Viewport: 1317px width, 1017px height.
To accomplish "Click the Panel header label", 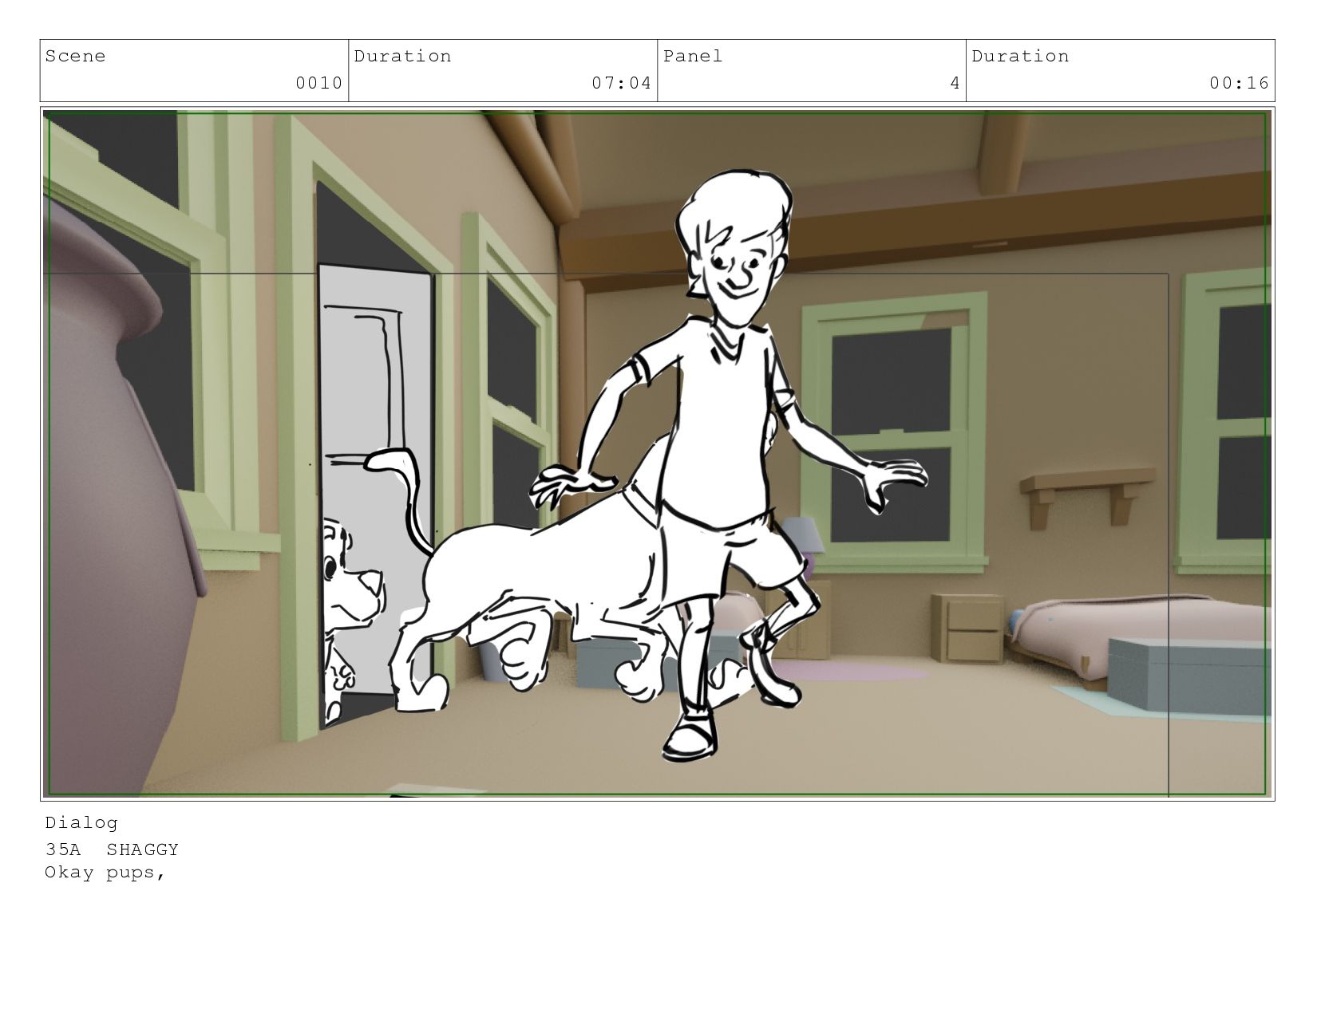I will click(693, 56).
